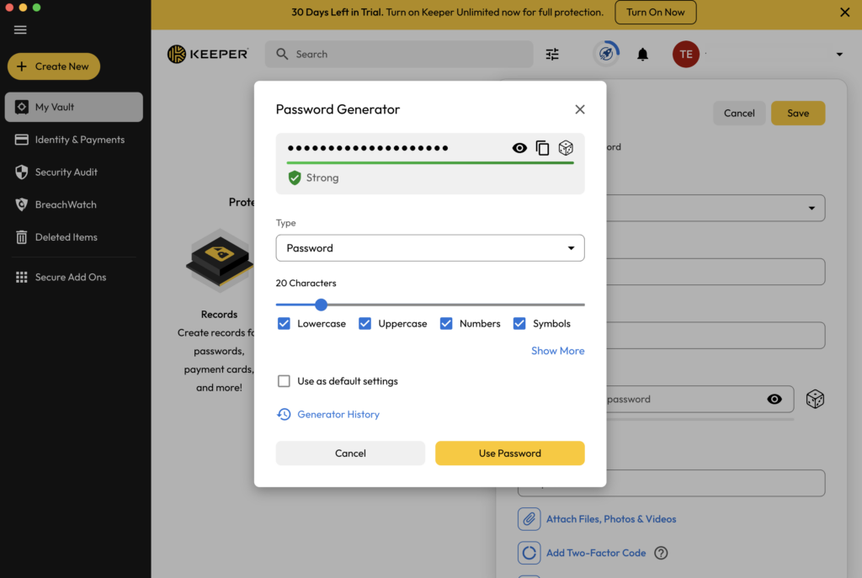
Task: Click the Strong shield icon
Action: [x=295, y=178]
